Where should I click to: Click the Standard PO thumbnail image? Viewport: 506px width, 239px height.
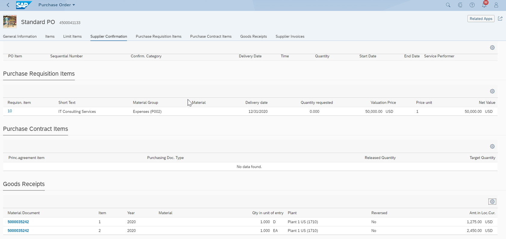coord(10,22)
